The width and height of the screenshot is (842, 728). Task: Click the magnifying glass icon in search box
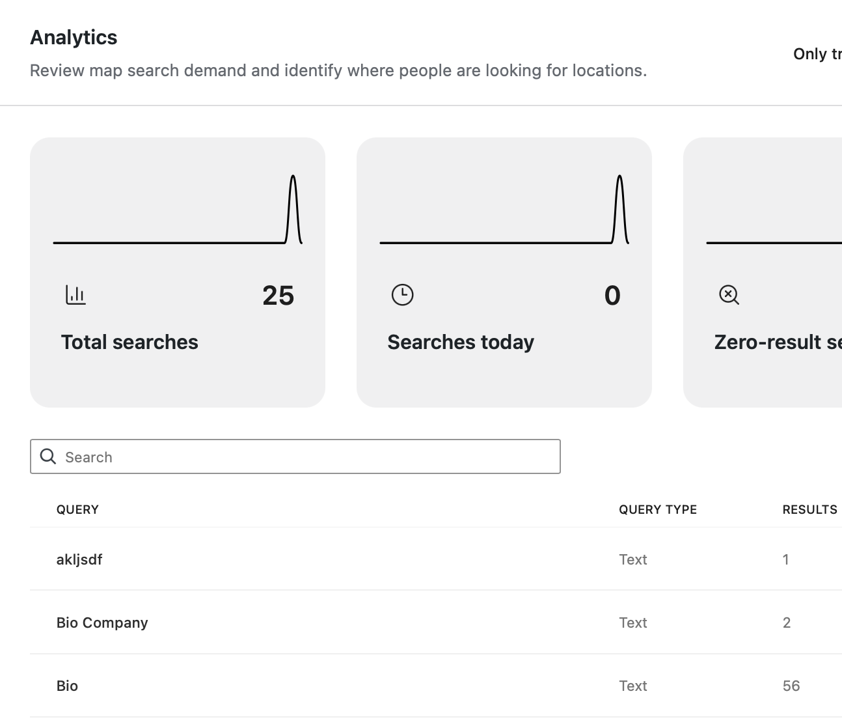48,456
